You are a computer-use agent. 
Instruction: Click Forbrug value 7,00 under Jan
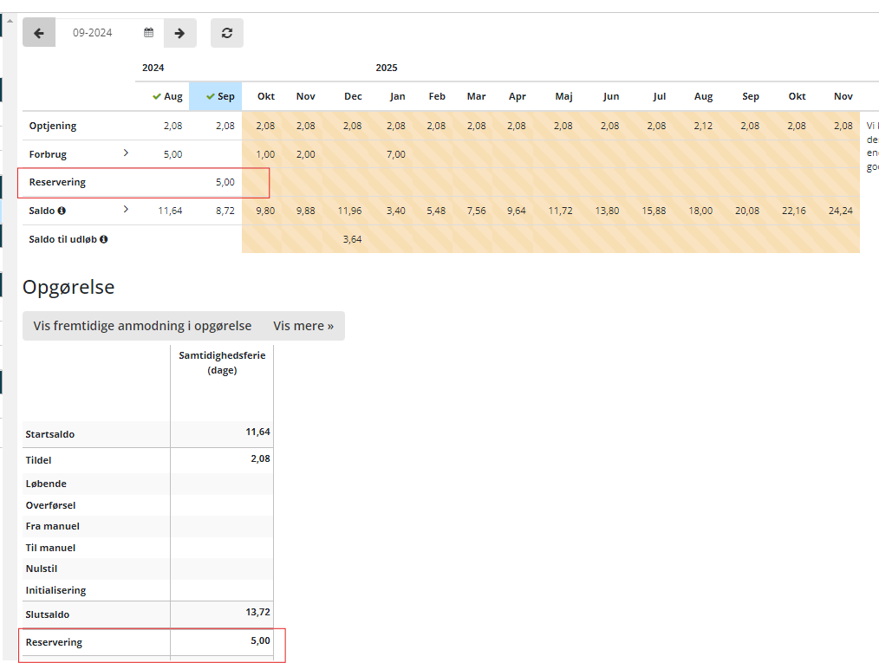click(x=395, y=154)
